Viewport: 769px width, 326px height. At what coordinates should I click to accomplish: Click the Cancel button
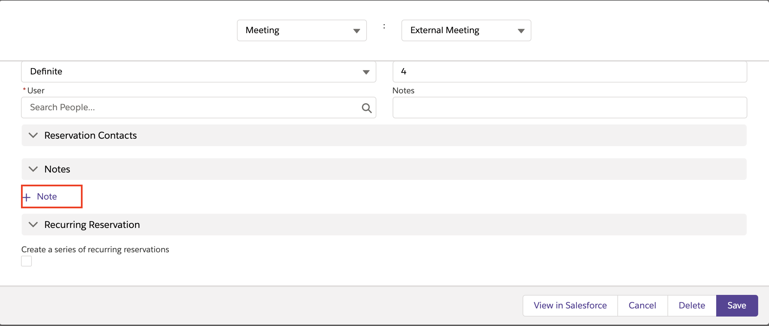pyautogui.click(x=642, y=305)
